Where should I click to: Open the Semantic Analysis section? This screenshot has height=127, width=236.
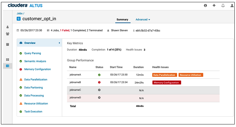[x=35, y=61]
